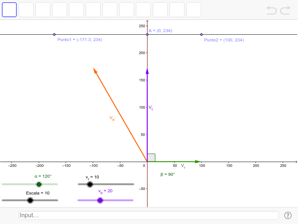The height and width of the screenshot is (224, 298).
Task: Click the Escala = 10 slider caption
Action: 38,193
